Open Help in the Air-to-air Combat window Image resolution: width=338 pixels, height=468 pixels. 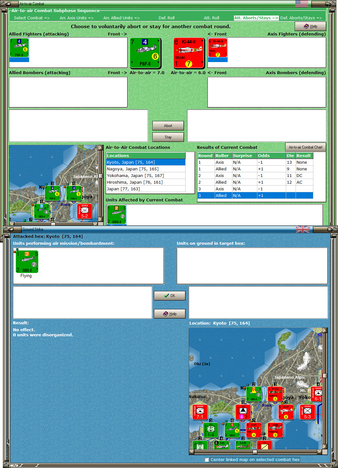tap(310, 26)
